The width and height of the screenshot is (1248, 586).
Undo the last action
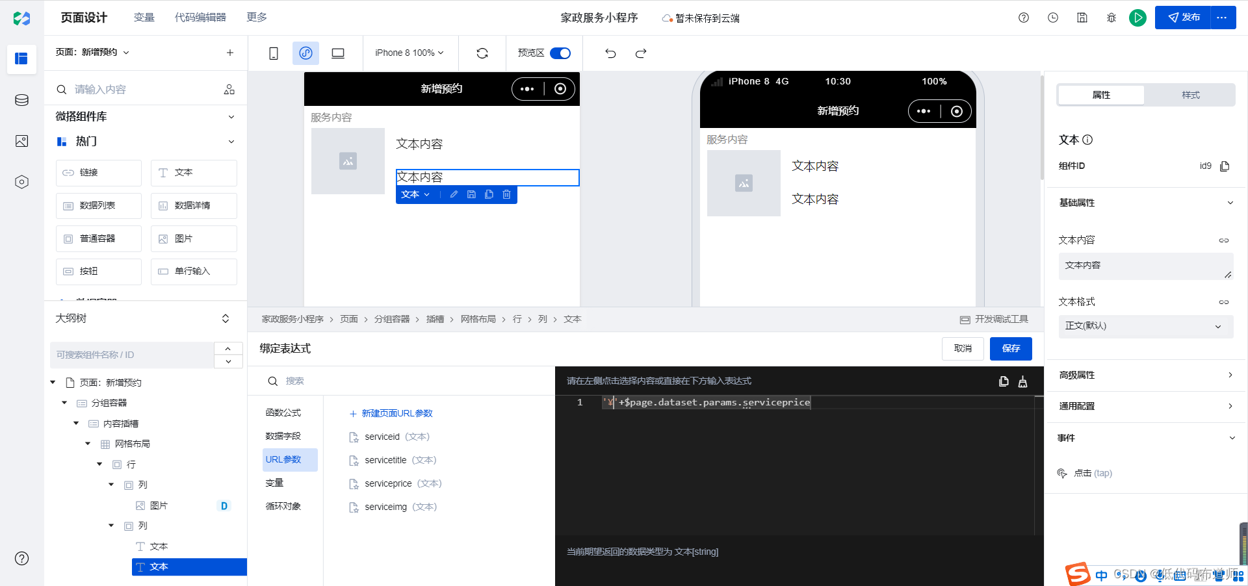coord(610,53)
